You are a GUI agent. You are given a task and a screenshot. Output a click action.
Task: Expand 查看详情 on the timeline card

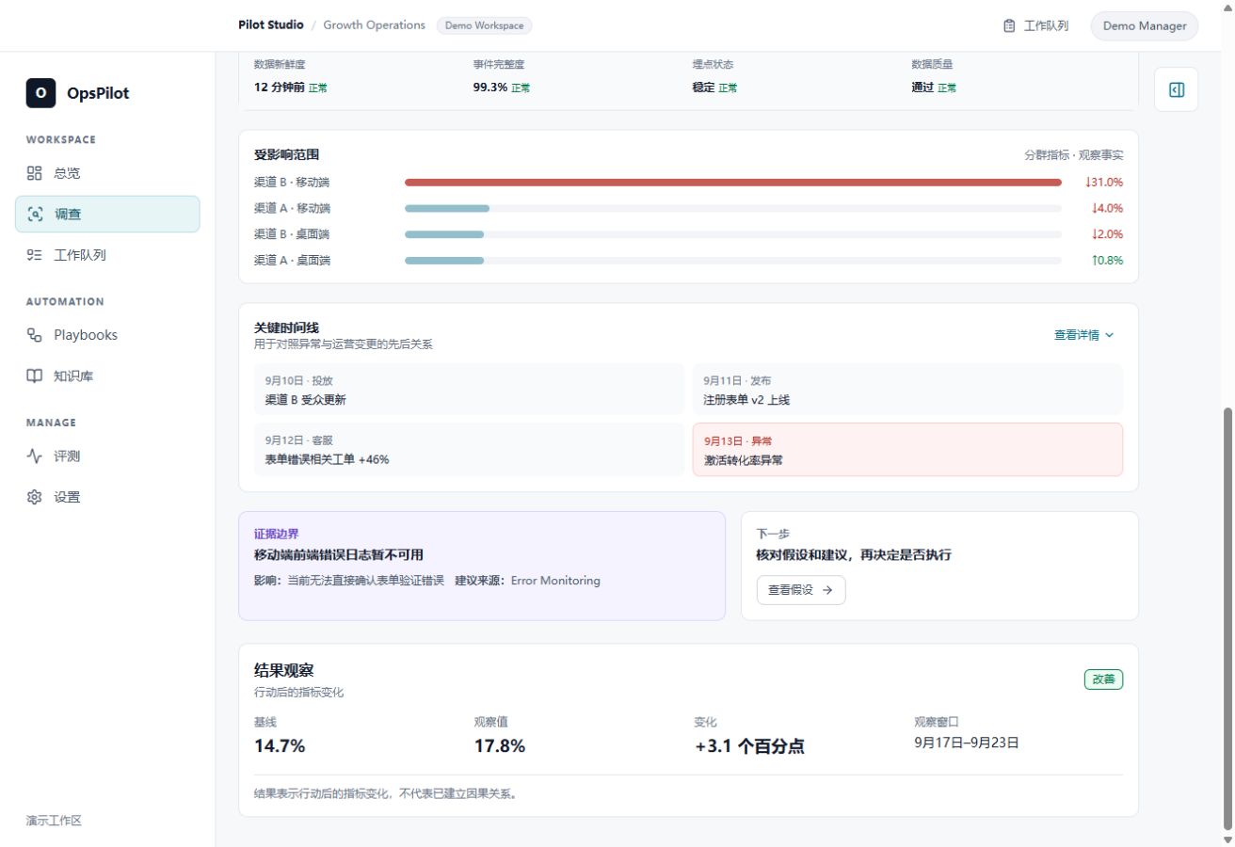coord(1083,335)
